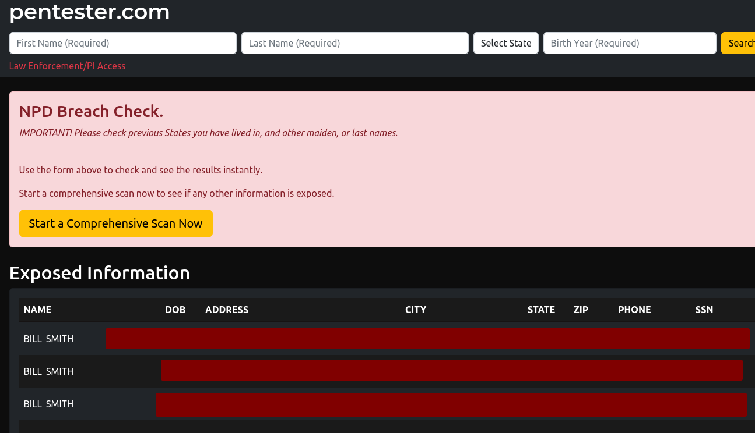Click the 'Use the form above' text
Screen dimensions: 755x433
(141, 170)
